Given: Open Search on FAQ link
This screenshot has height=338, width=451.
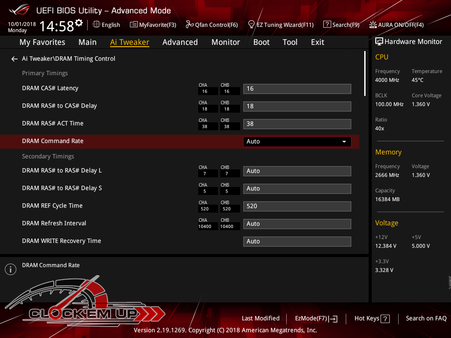Looking at the screenshot, I should [x=426, y=318].
